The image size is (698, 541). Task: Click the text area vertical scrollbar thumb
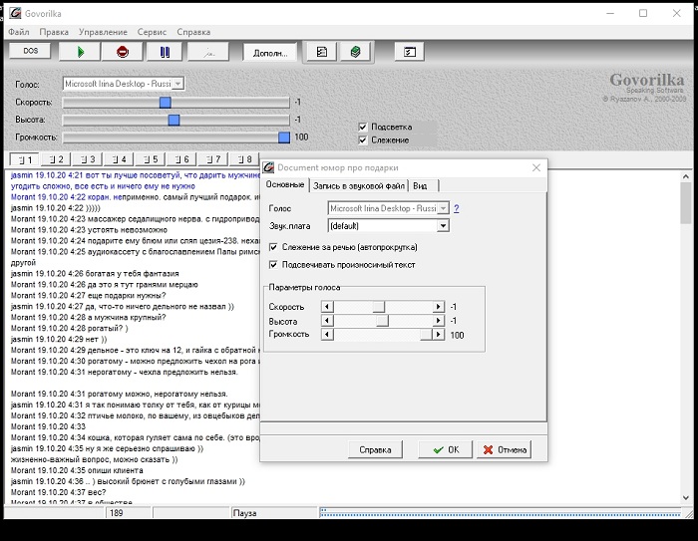pyautogui.click(x=686, y=203)
